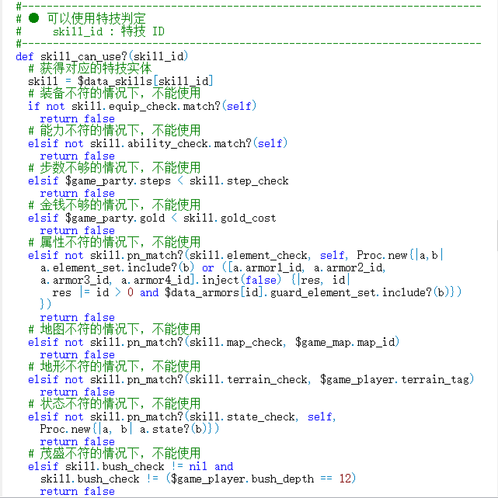This screenshot has width=498, height=498.
Task: Click the "def skill_can_use?(skill_id)" line
Action: pyautogui.click(x=102, y=56)
